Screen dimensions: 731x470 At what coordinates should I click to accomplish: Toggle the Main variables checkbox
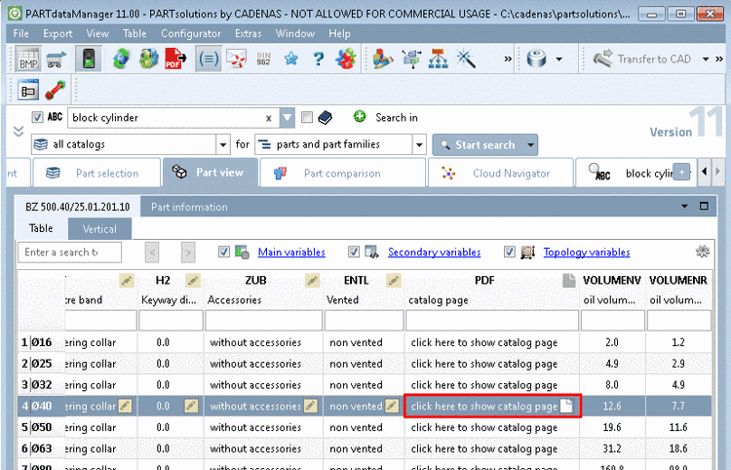(224, 252)
